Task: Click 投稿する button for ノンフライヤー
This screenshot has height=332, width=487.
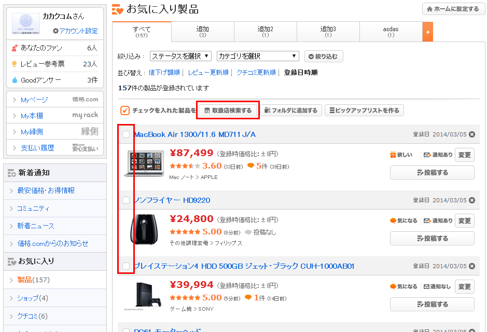Action: 433,239
